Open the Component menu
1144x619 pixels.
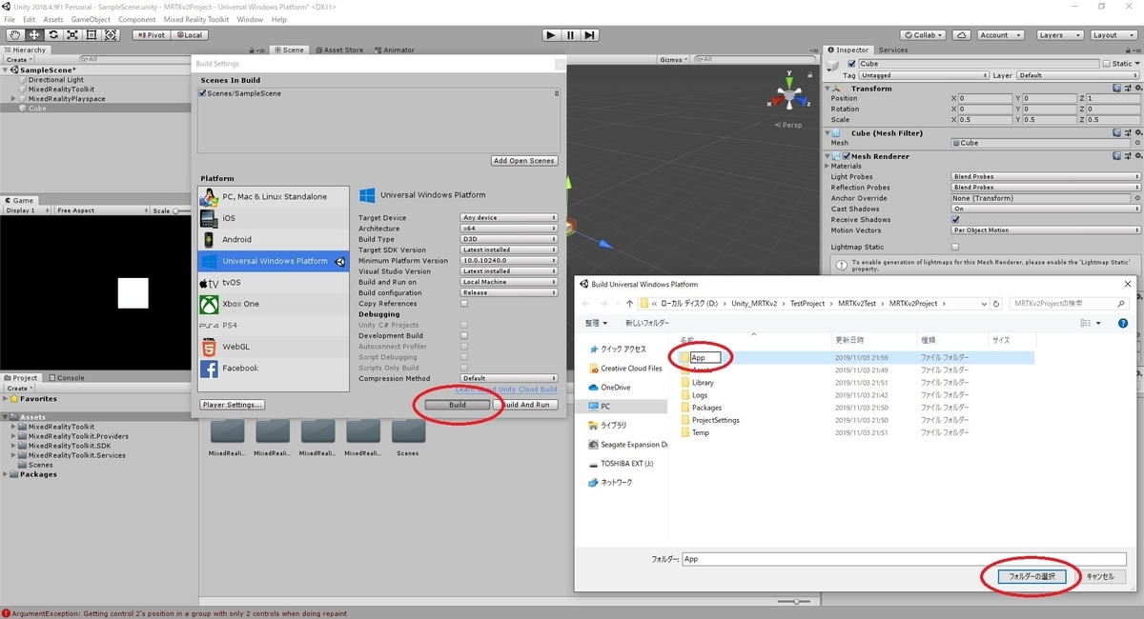[137, 19]
